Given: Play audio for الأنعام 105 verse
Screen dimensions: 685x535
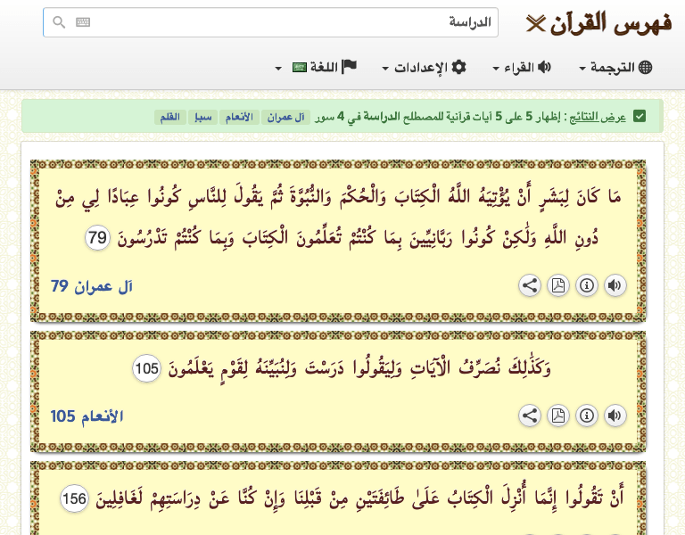Looking at the screenshot, I should point(615,416).
